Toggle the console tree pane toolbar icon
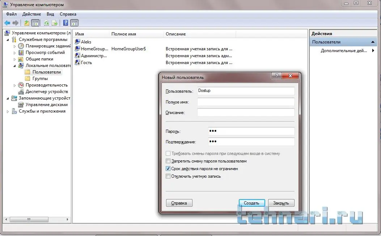The width and height of the screenshot is (381, 236). [35, 23]
